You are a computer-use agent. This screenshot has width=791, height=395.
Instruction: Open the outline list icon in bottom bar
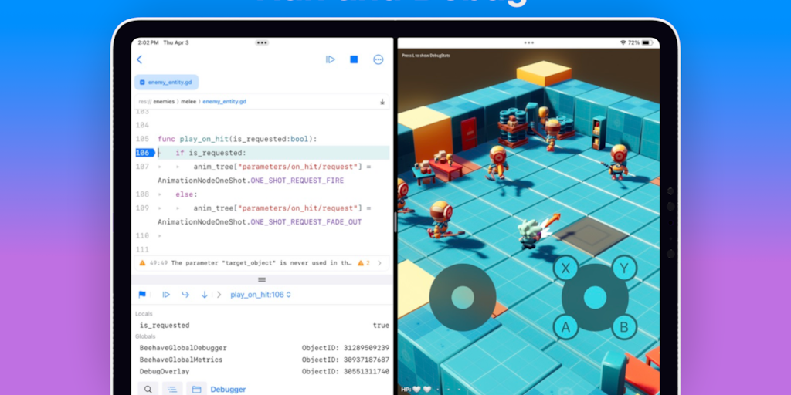point(172,389)
